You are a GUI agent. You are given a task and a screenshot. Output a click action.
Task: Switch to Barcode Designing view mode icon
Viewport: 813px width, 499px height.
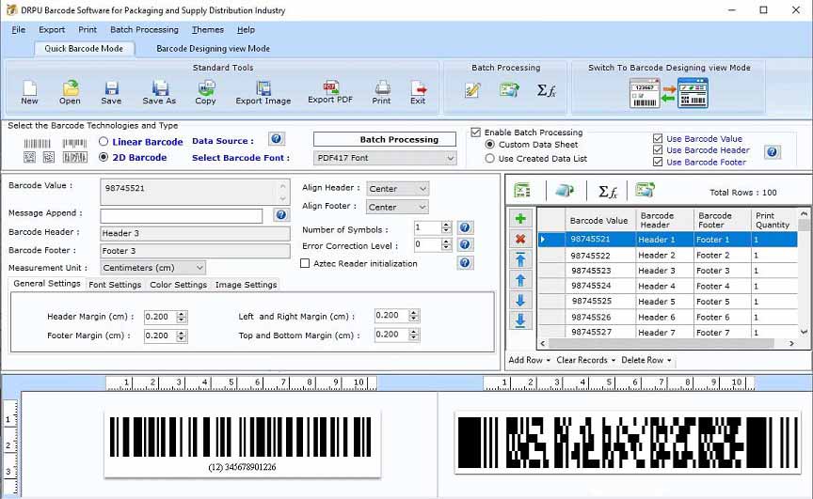pos(669,93)
